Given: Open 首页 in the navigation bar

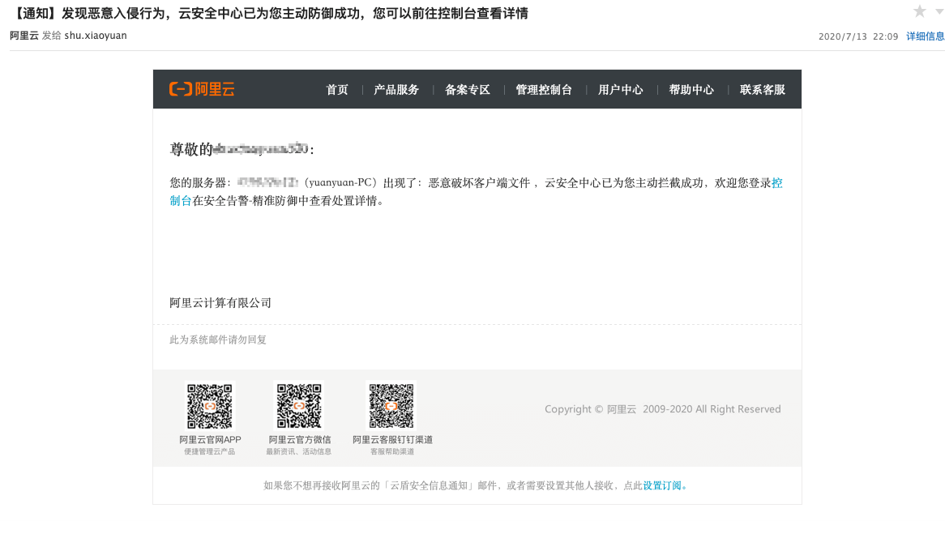Looking at the screenshot, I should pyautogui.click(x=337, y=90).
